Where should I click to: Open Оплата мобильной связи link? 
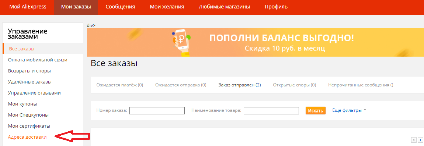click(38, 60)
